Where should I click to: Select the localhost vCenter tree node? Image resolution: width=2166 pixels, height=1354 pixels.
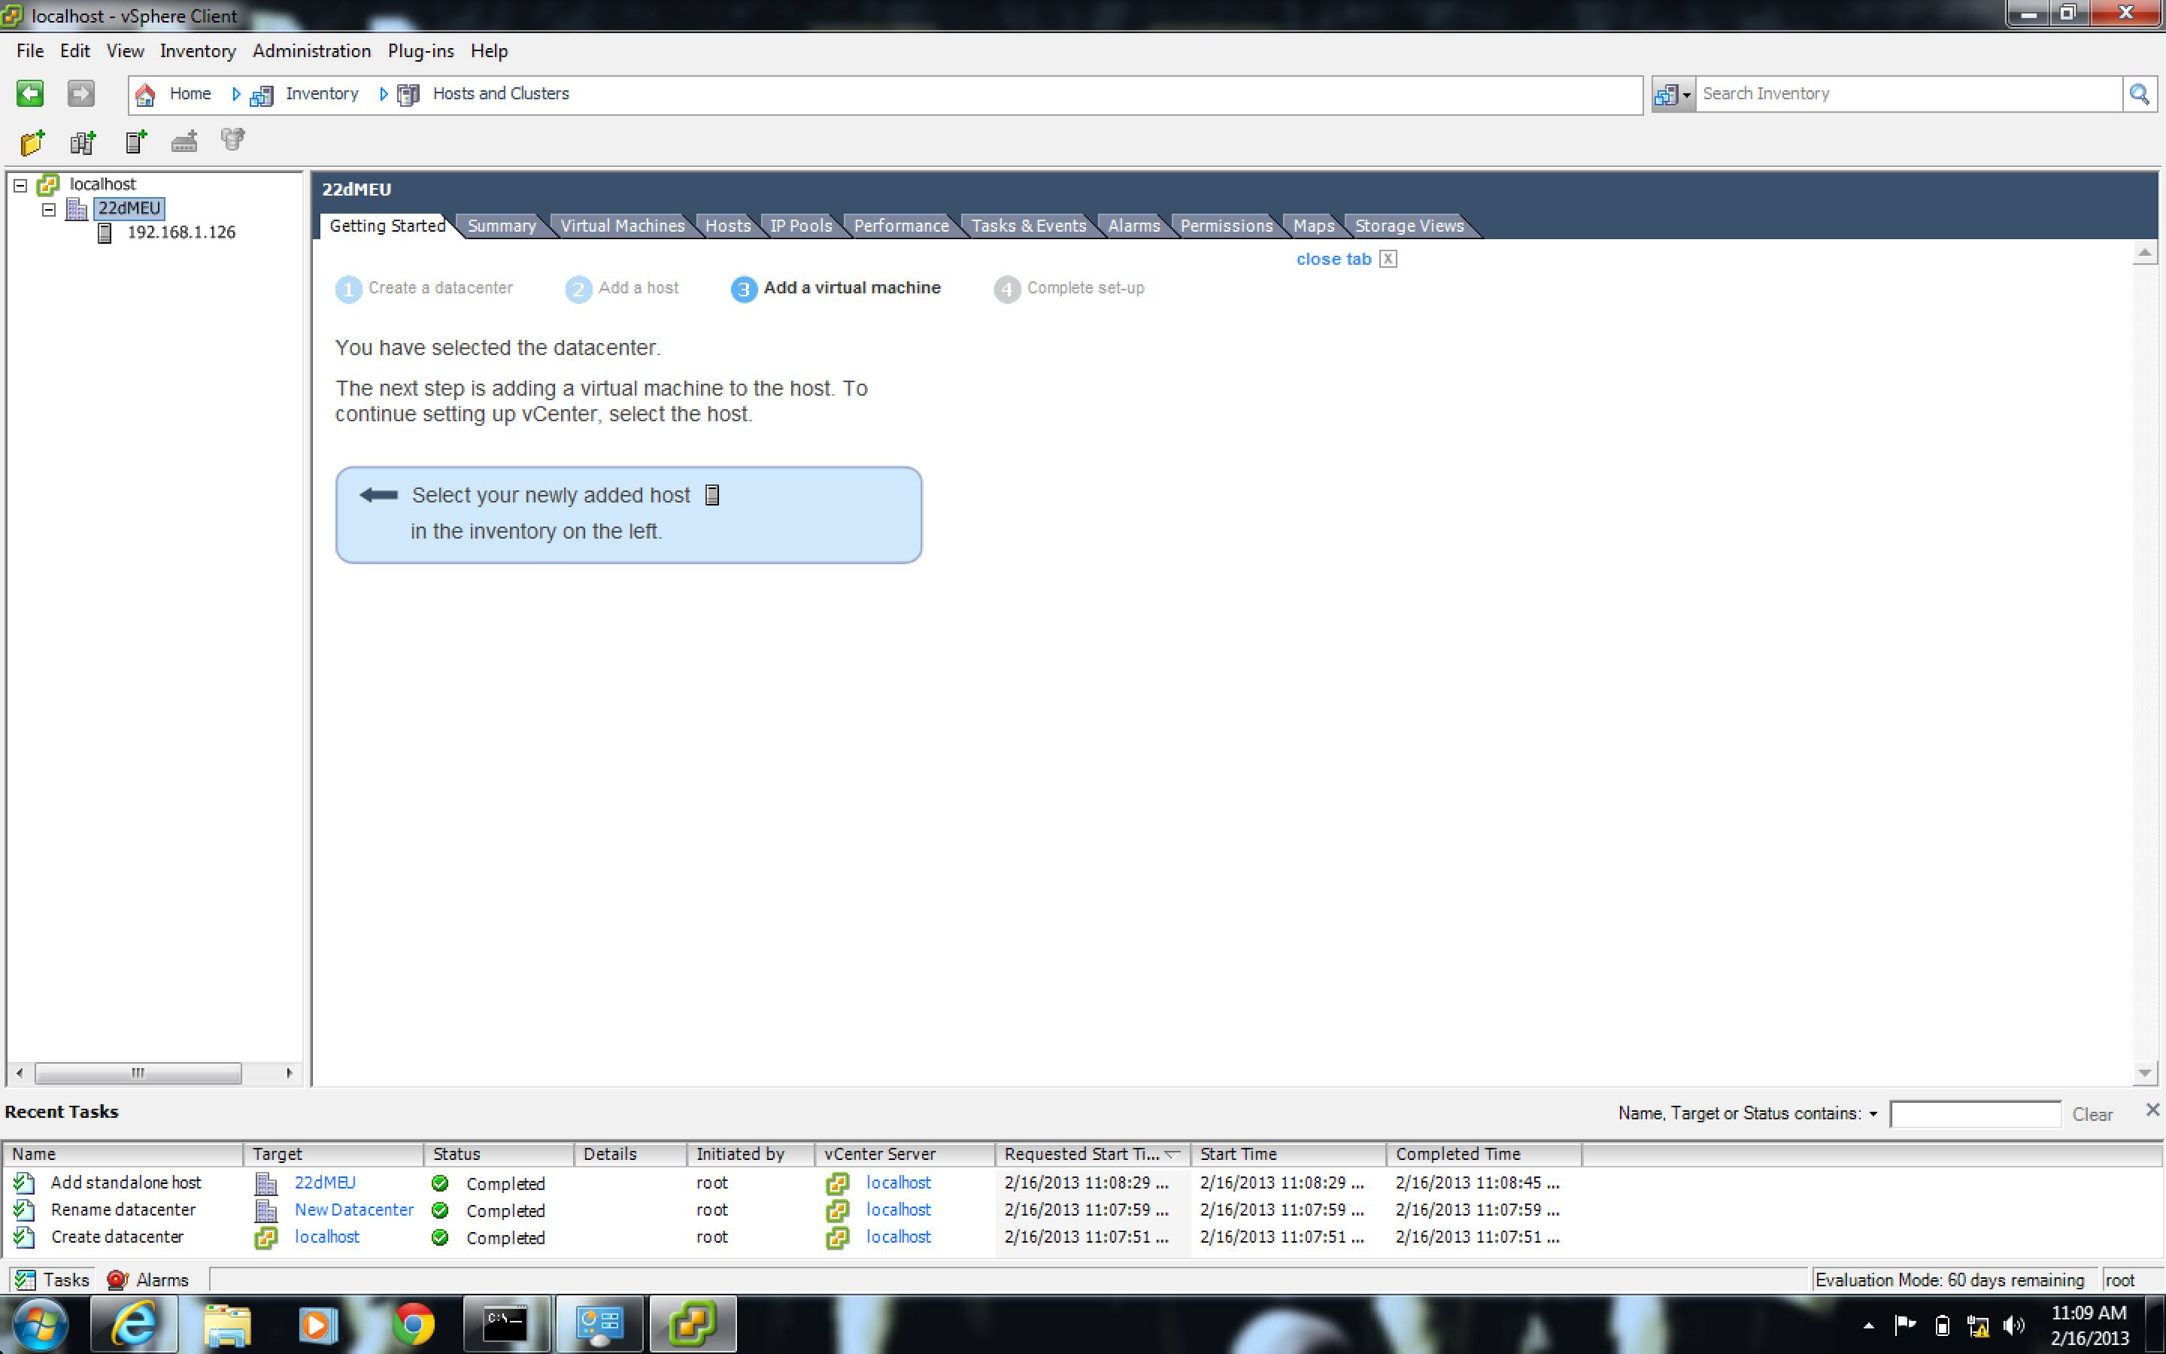(102, 184)
